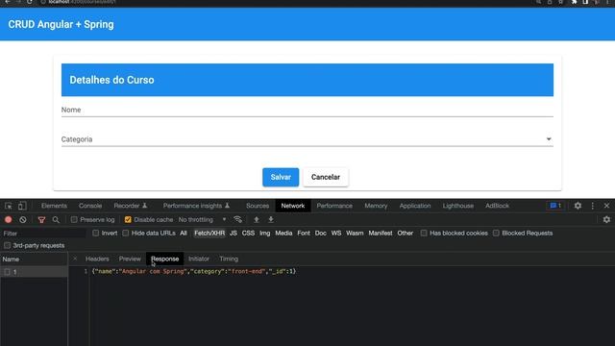Open DevTools settings gear
The height and width of the screenshot is (346, 615).
tap(578, 206)
